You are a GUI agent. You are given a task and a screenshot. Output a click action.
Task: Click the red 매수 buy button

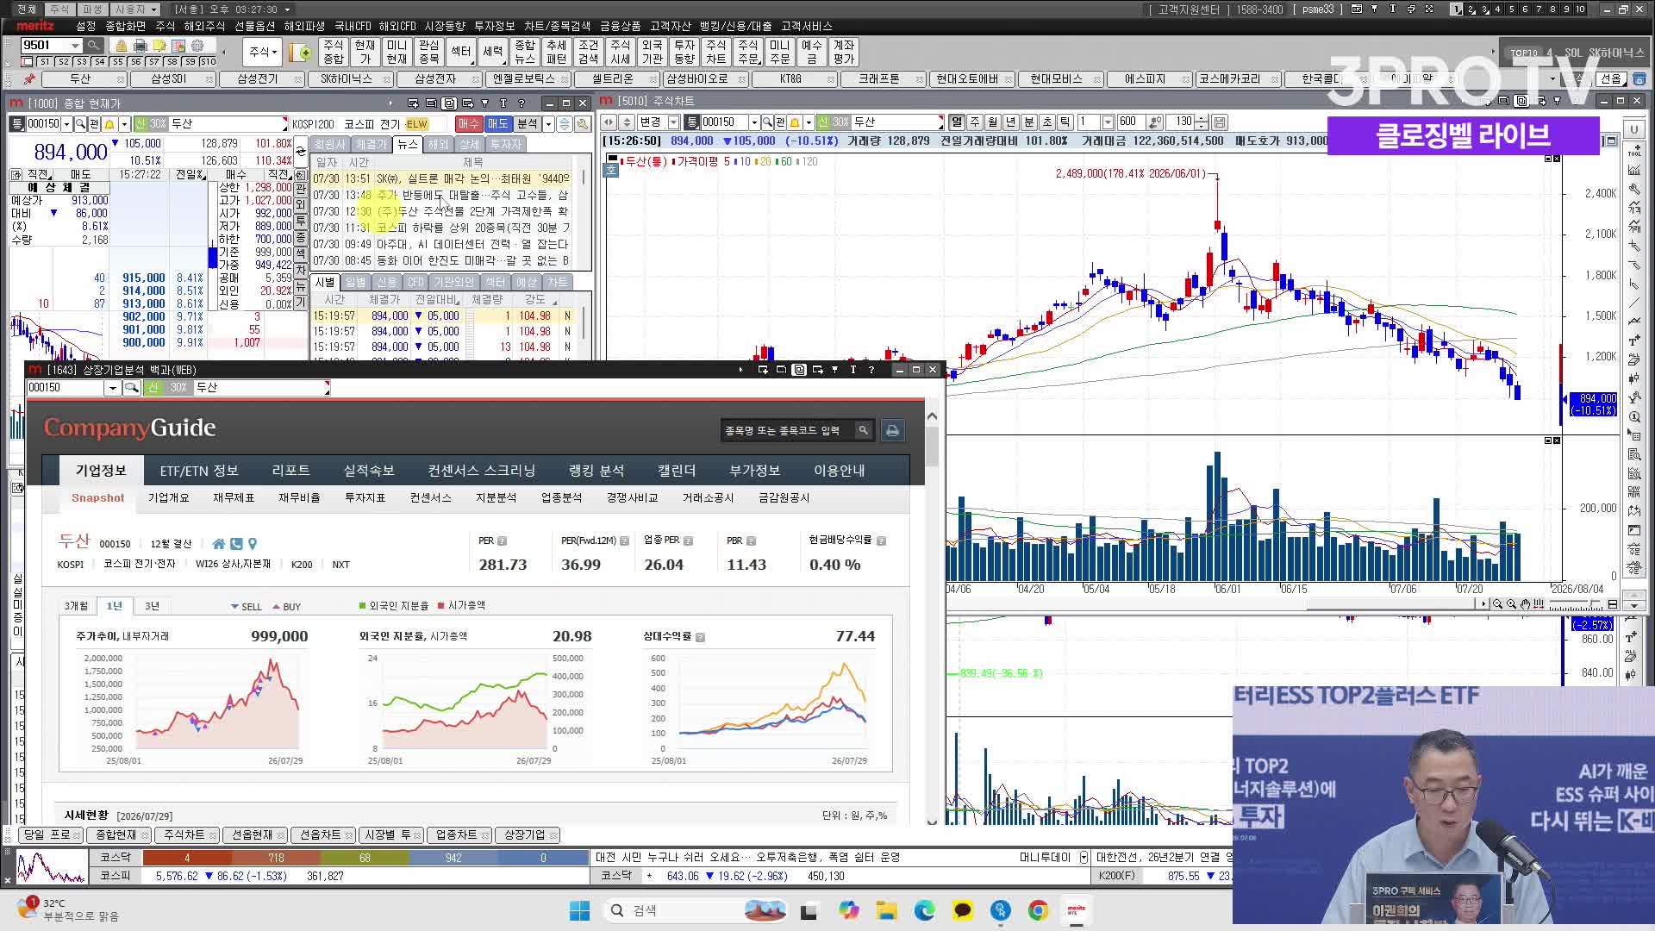(468, 124)
